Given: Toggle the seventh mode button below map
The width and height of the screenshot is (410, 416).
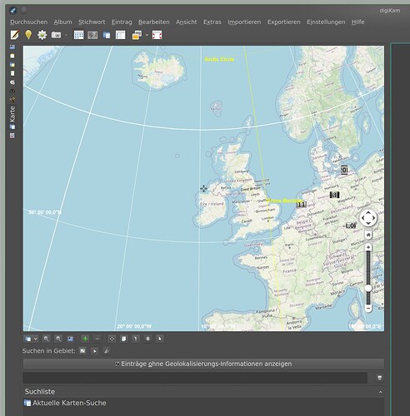Looking at the screenshot, I should 136,339.
